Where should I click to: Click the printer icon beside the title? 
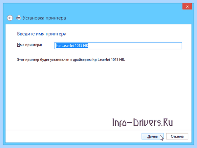19,18
